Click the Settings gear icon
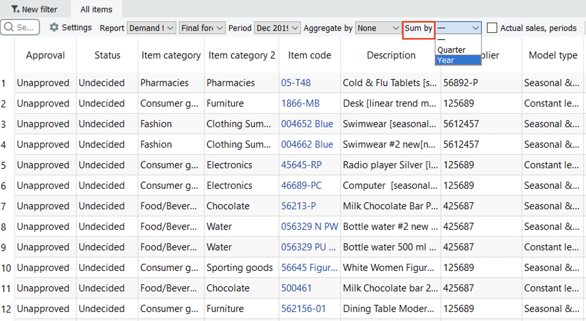Screen dimensions: 586x321 (x=54, y=28)
